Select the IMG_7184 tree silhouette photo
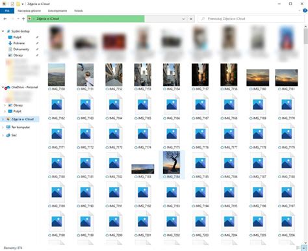 tap(172, 163)
